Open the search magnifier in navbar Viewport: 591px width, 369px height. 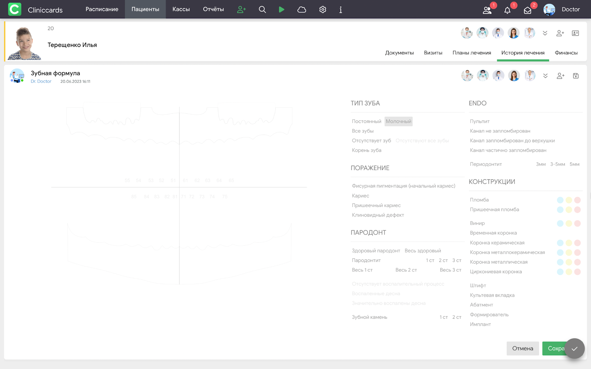pos(262,10)
